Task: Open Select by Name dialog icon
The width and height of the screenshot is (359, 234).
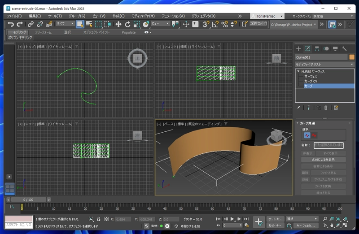Action: 89,24
